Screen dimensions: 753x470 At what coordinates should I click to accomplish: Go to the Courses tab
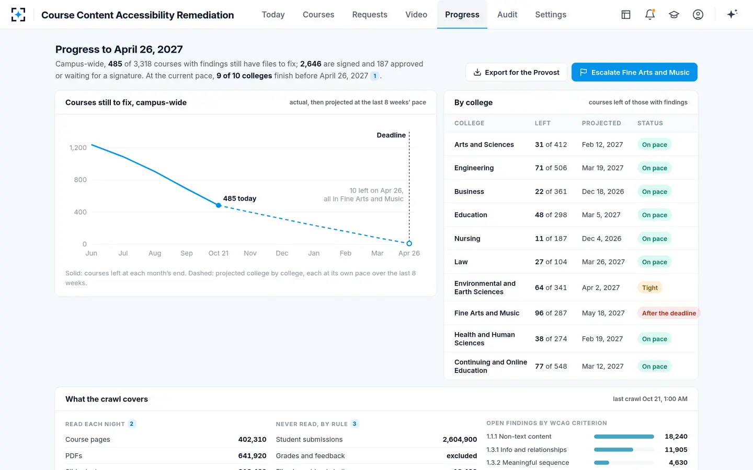coord(318,15)
